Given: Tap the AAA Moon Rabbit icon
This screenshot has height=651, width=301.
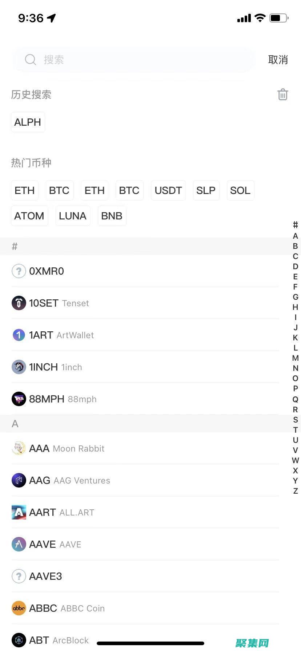Looking at the screenshot, I should pos(19,448).
